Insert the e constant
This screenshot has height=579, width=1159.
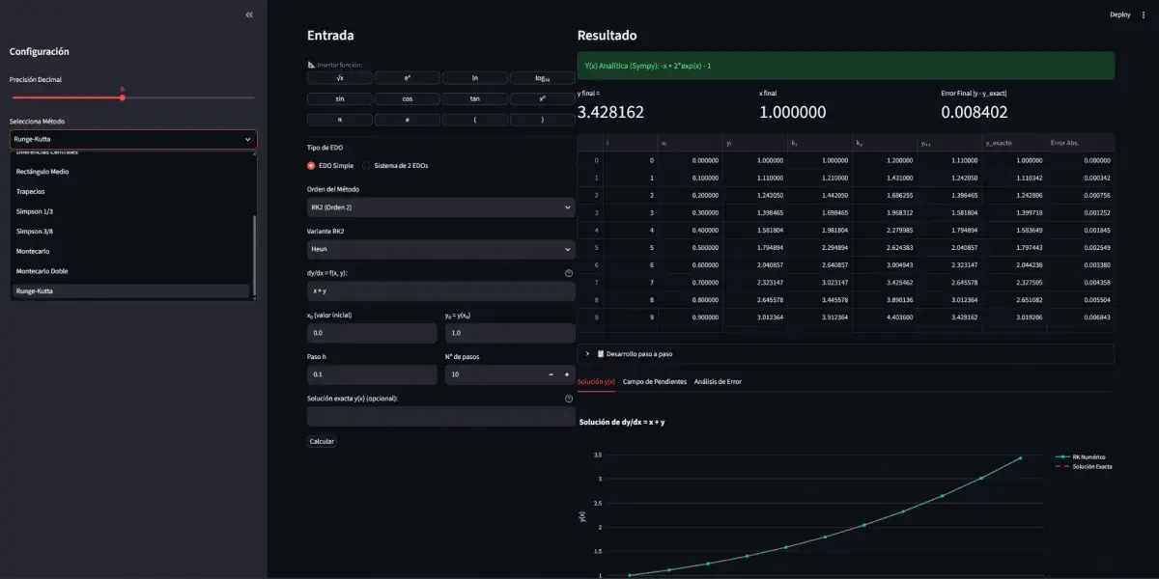408,120
